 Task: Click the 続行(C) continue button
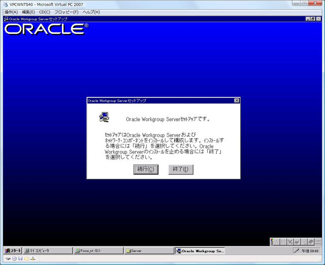[x=146, y=169]
